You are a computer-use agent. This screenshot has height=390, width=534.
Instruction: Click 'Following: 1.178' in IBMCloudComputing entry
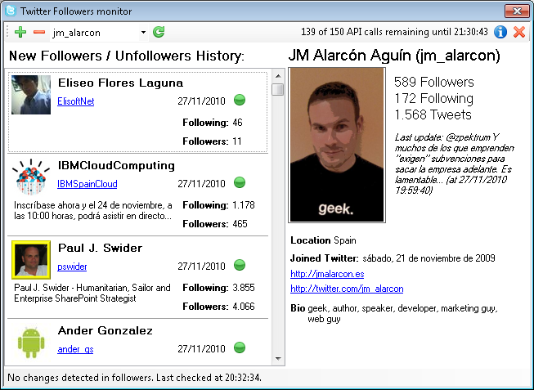point(218,205)
